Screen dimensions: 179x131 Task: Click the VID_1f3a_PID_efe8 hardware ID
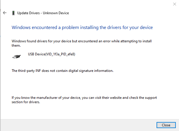pyautogui.click(x=60, y=54)
